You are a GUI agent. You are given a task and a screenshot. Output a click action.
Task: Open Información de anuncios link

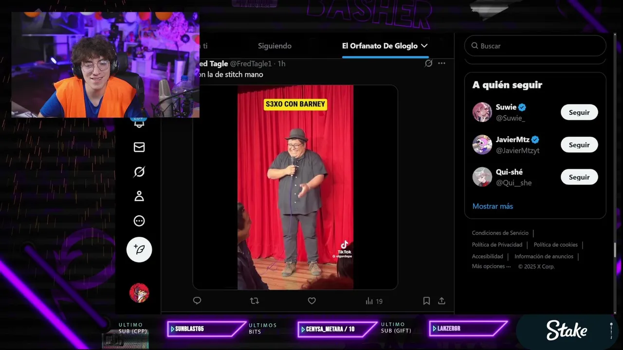544,257
